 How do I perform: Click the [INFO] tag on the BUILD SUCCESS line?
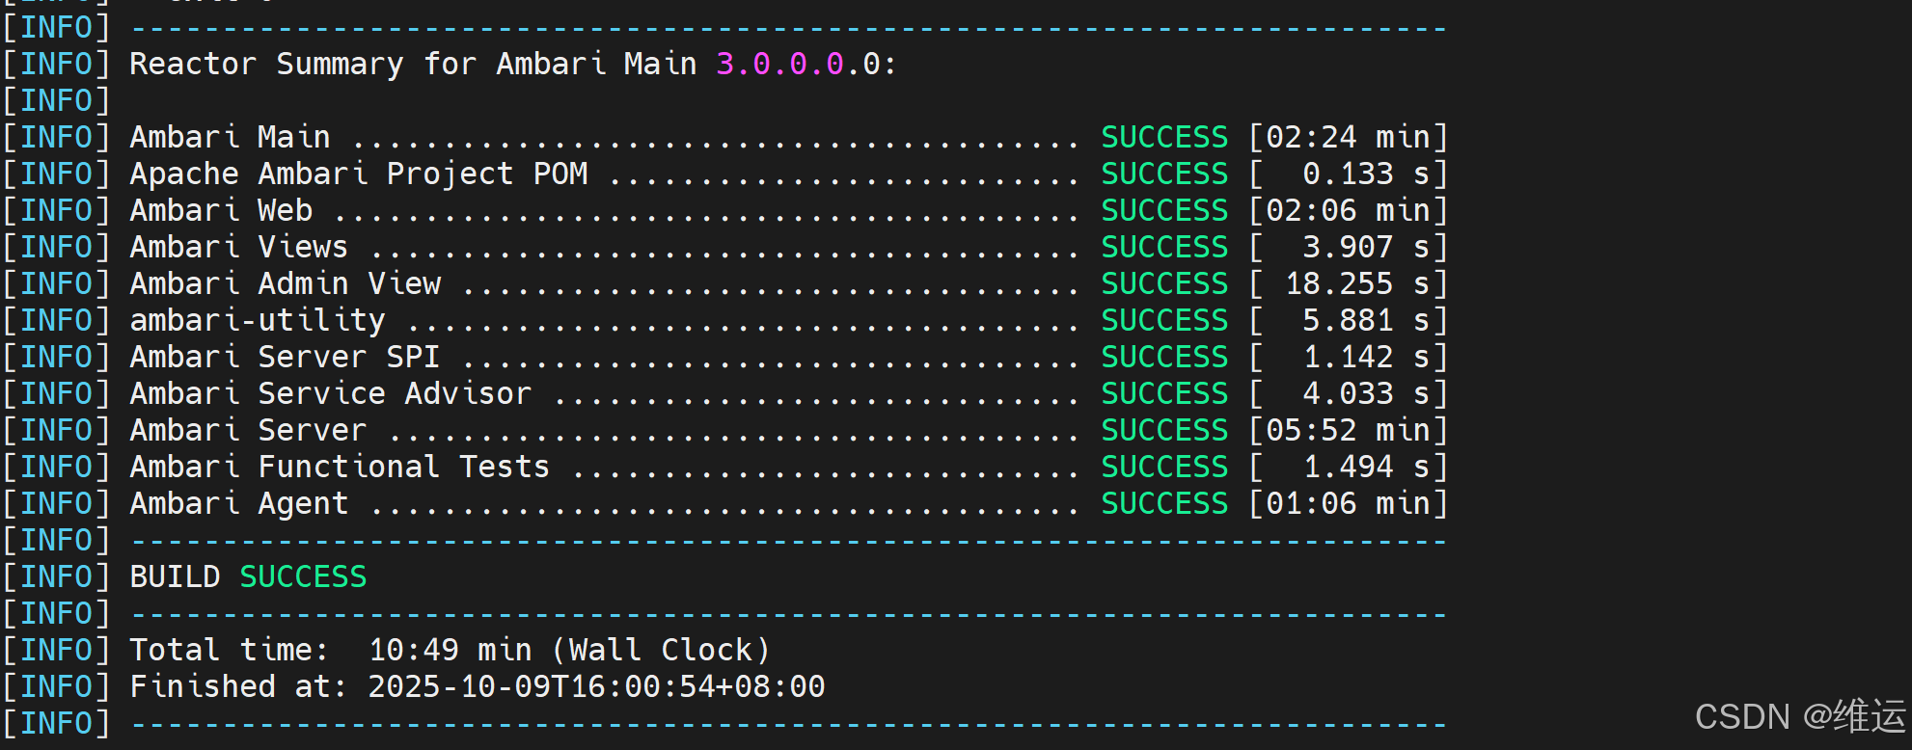[56, 577]
